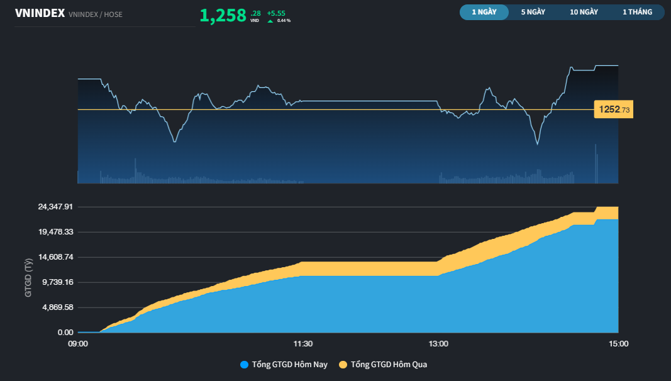Click the 0.00 axis label
Viewport: 671px width, 381px height.
pyautogui.click(x=65, y=333)
